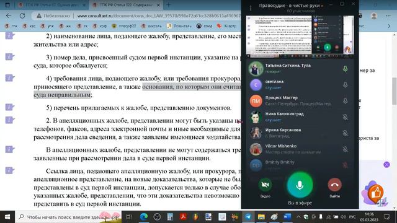Open browser settings and more menu
Image resolution: width=397 pixels, height=223 pixels.
tap(388, 15)
